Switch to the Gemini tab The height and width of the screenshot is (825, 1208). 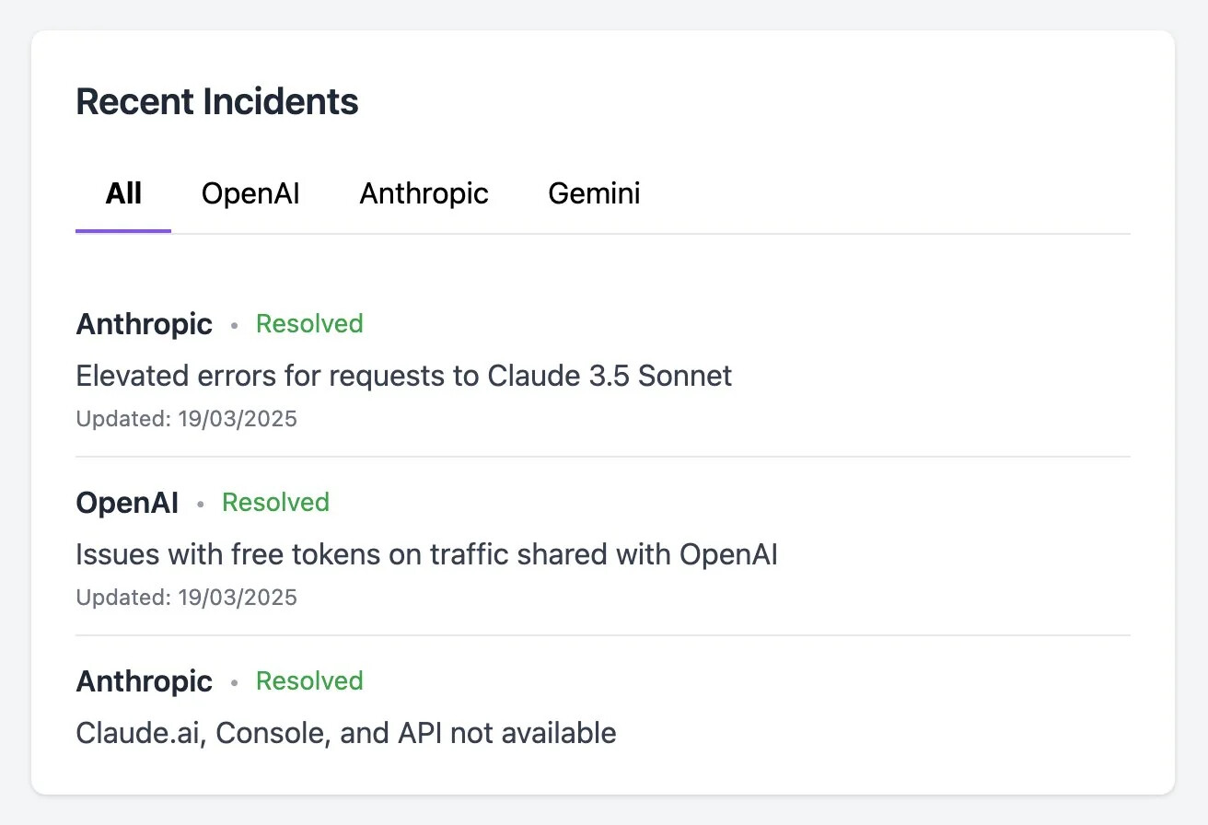(594, 193)
